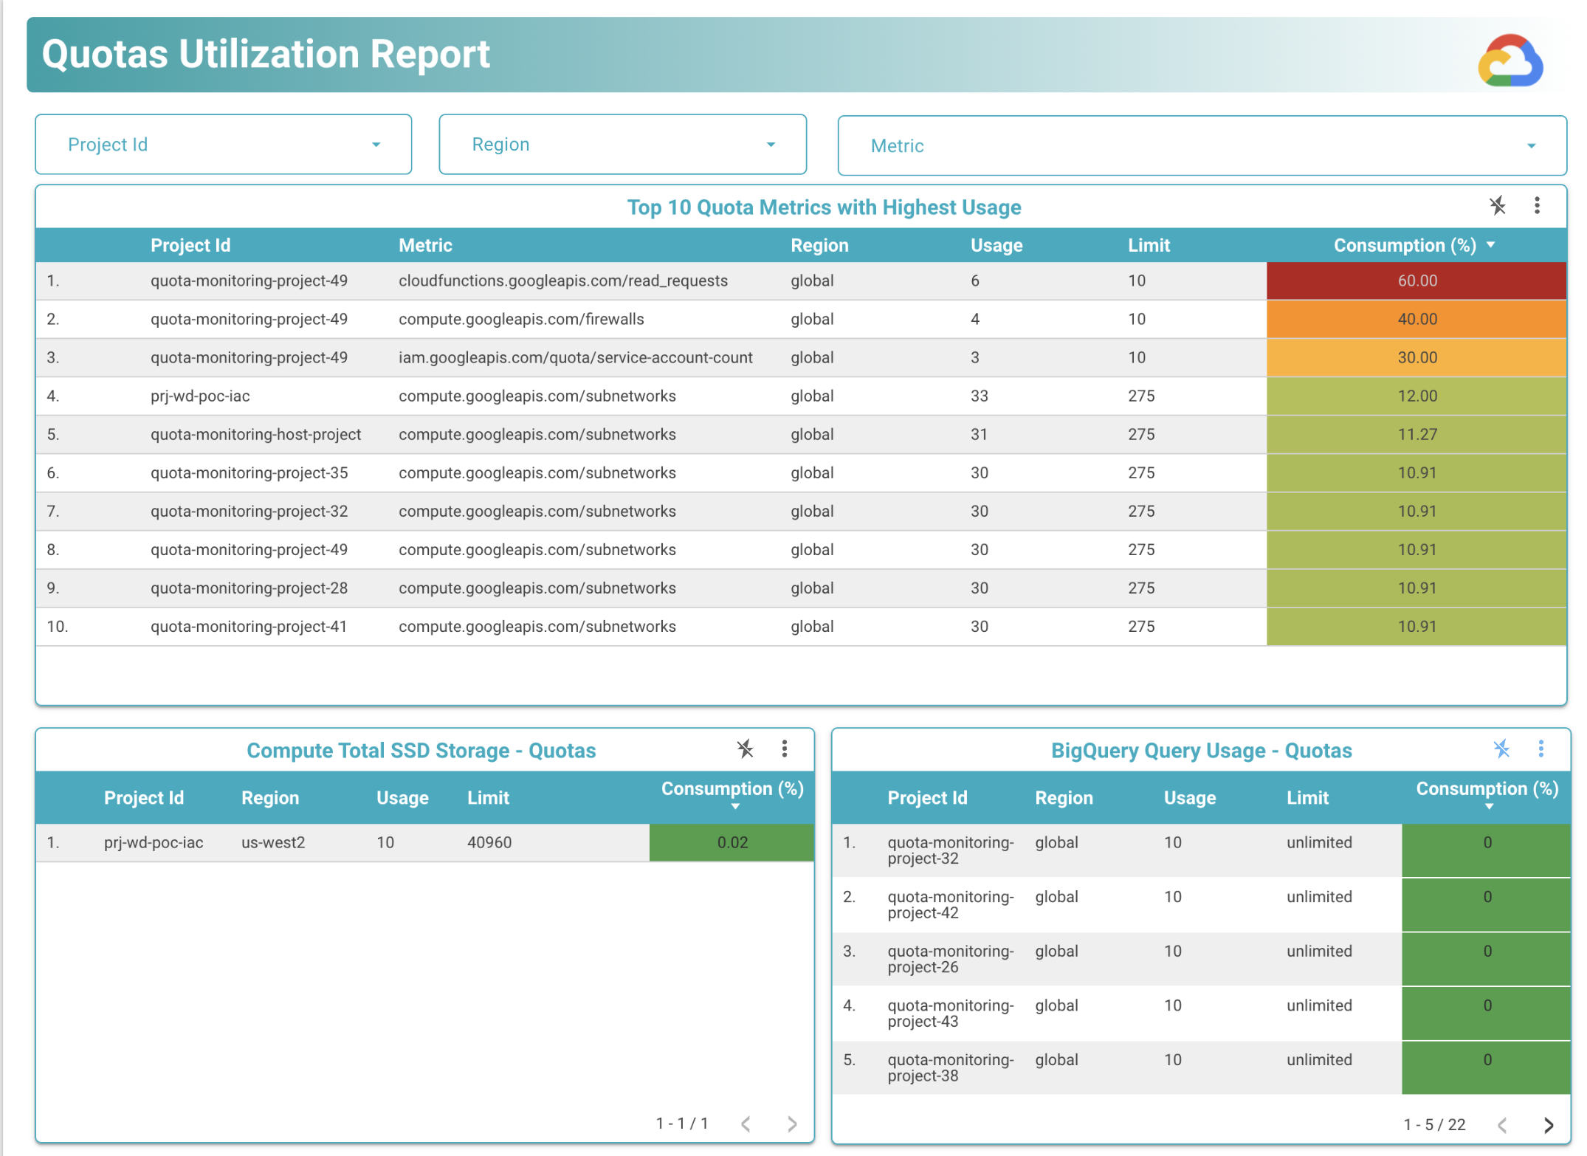Click prj-wd-poc-iac row in SSD Storage table

click(x=154, y=842)
